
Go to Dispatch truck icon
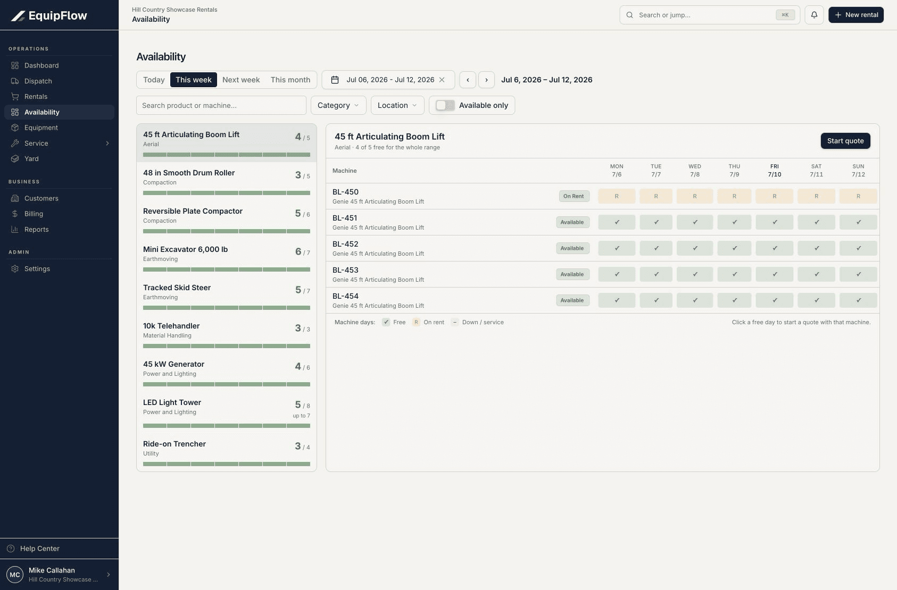pos(15,81)
